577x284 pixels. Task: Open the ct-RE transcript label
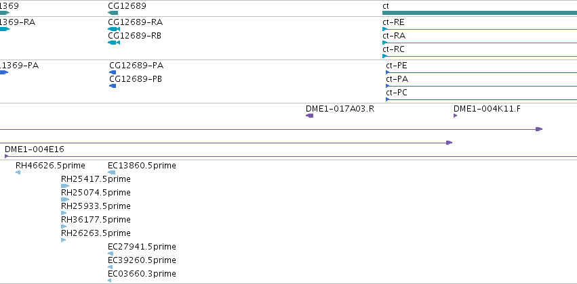pyautogui.click(x=393, y=22)
